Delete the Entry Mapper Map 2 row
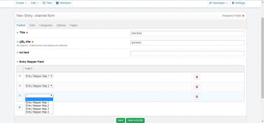The width and height of the screenshot is (264, 123). pyautogui.click(x=197, y=87)
